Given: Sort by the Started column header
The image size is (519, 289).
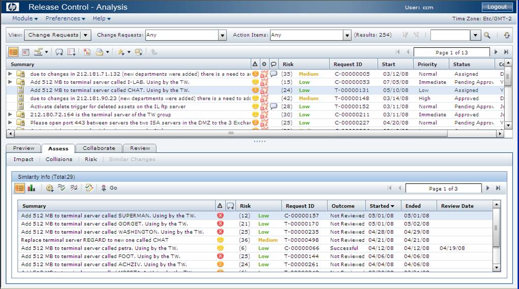Looking at the screenshot, I should click(x=383, y=206).
